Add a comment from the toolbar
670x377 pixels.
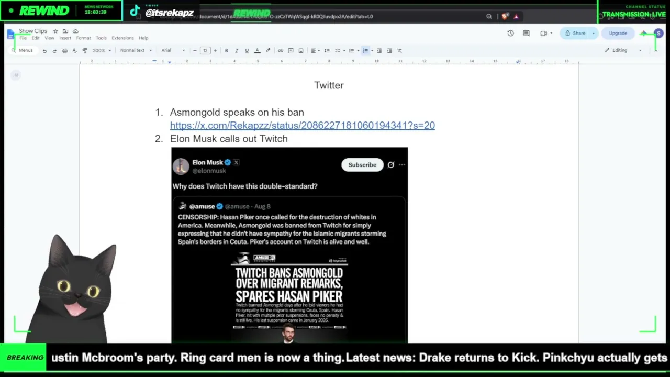pyautogui.click(x=291, y=51)
